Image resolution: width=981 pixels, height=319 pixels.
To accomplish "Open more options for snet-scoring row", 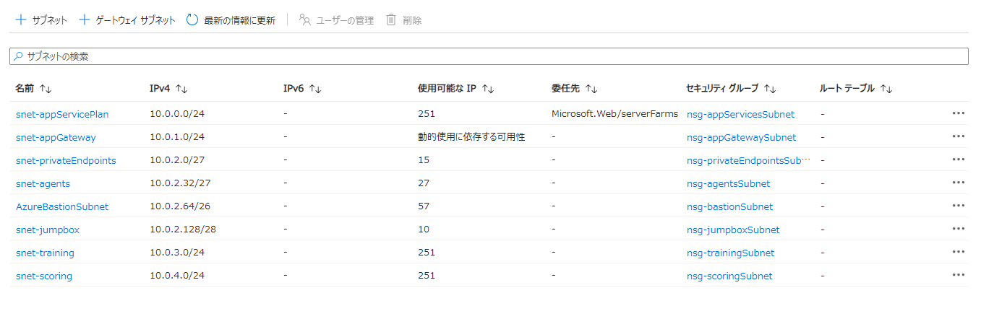I will (x=959, y=275).
